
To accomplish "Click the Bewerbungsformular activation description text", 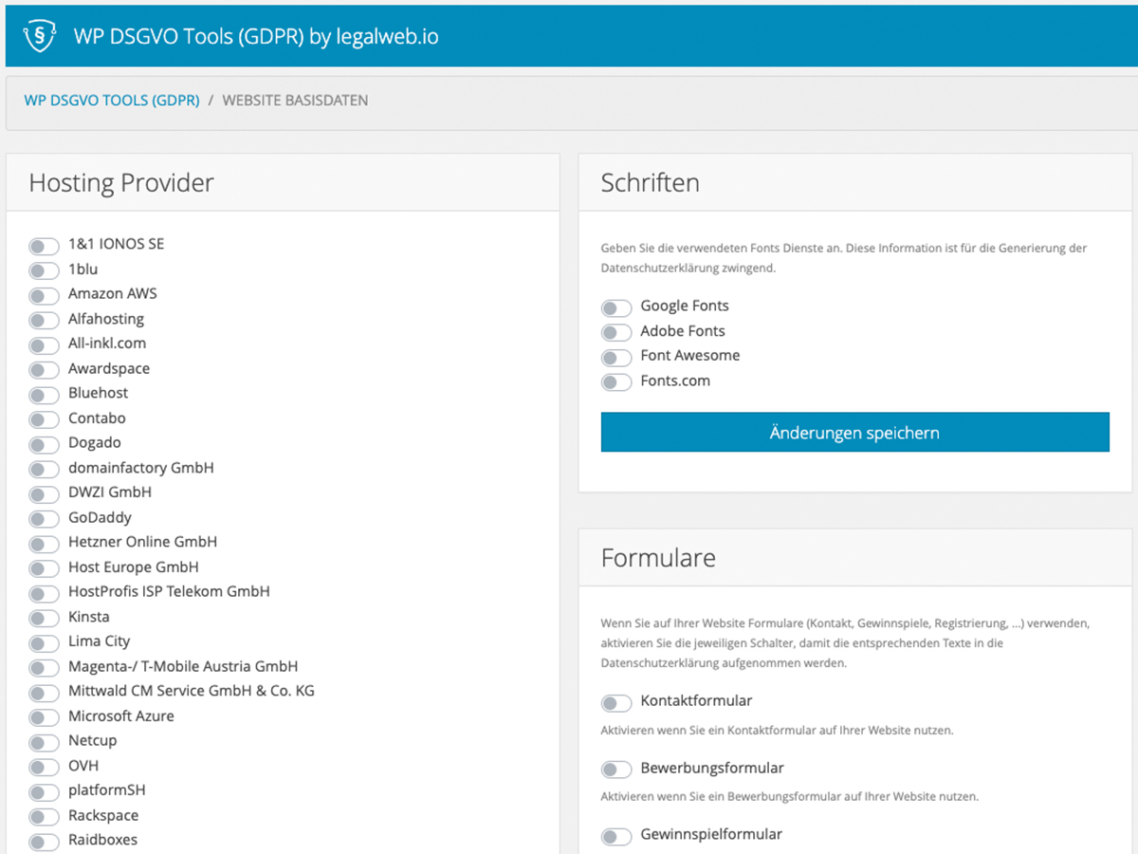I will (790, 796).
